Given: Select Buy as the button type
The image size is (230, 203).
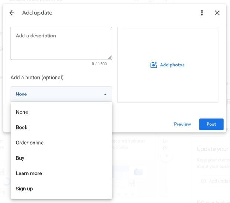Looking at the screenshot, I should [x=20, y=158].
